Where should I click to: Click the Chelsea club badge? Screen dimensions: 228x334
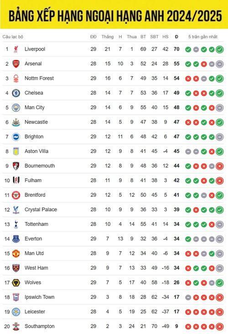coord(16,93)
